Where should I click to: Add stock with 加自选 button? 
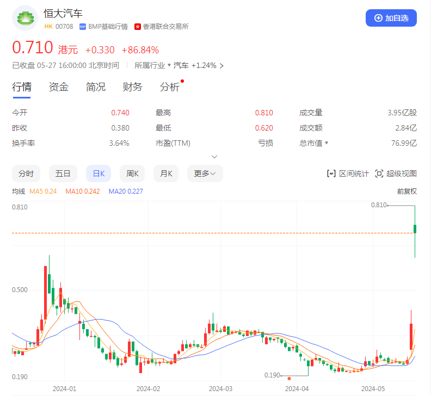tap(391, 18)
